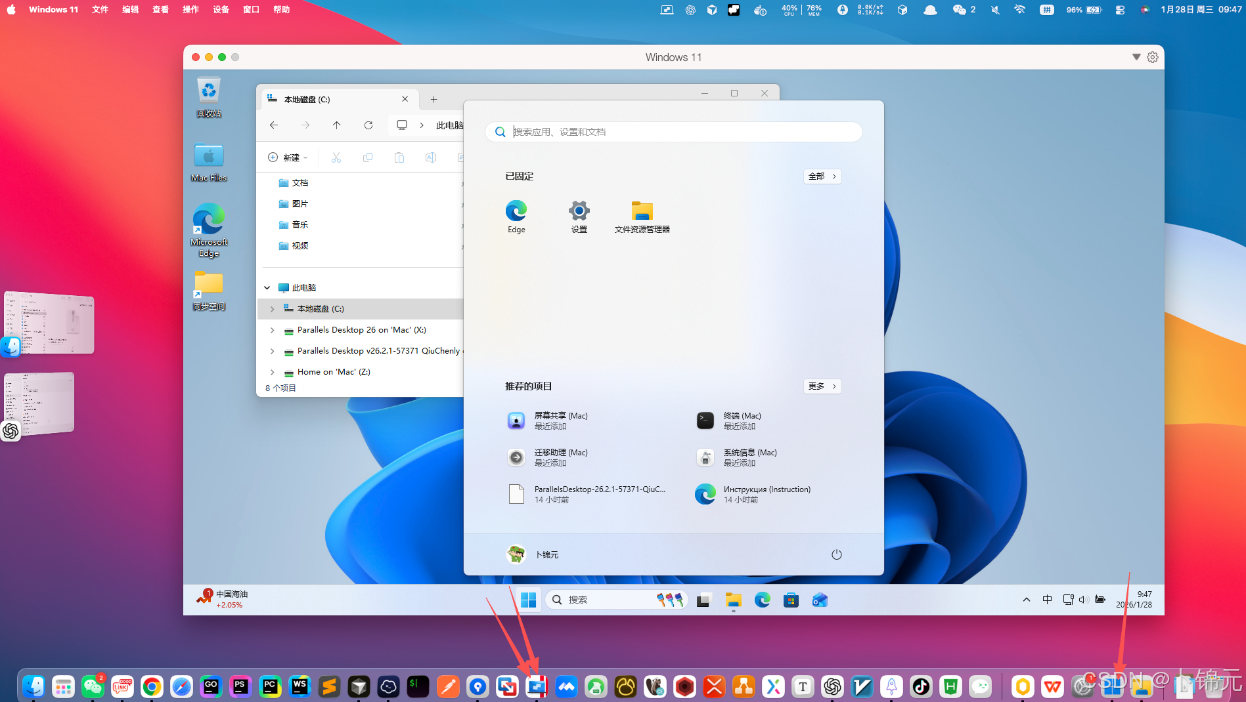Open the 操作 menu
The height and width of the screenshot is (702, 1246).
click(190, 9)
